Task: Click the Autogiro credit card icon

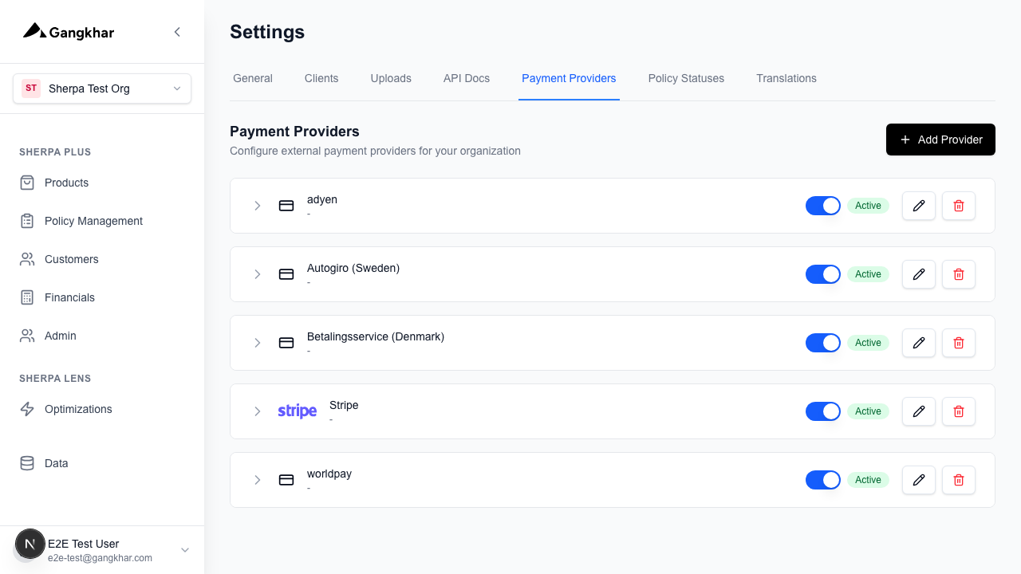Action: [x=286, y=274]
